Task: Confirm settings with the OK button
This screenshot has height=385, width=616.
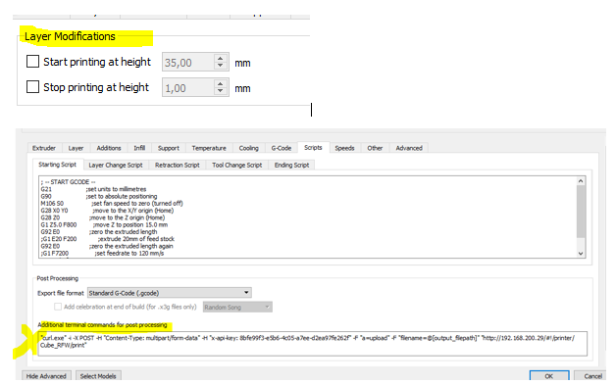Action: point(549,376)
